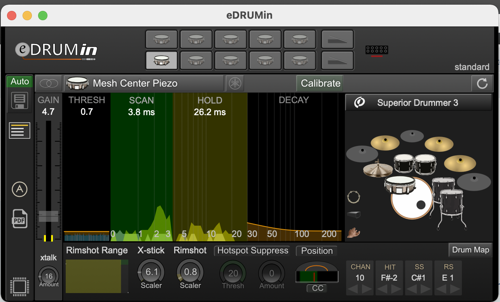Image resolution: width=500 pixels, height=302 pixels.
Task: Click the Hotspot Thresh knob
Action: click(x=233, y=273)
